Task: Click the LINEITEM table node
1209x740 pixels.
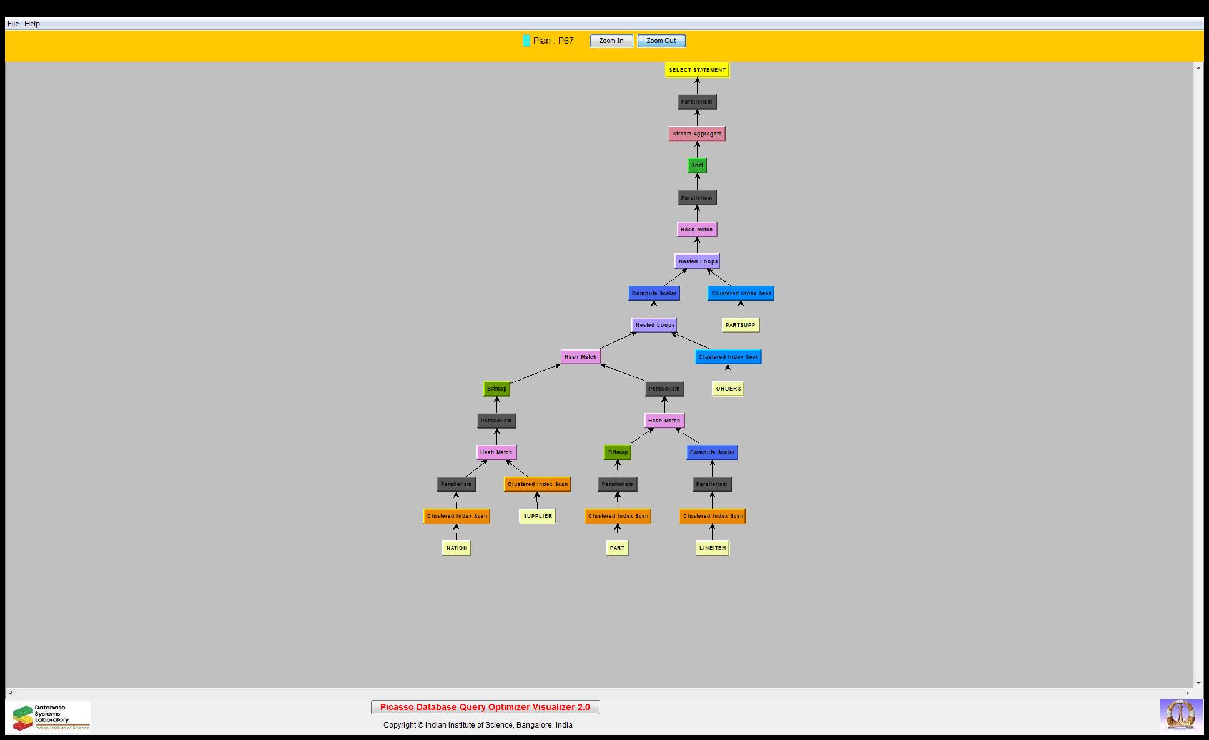Action: coord(713,548)
